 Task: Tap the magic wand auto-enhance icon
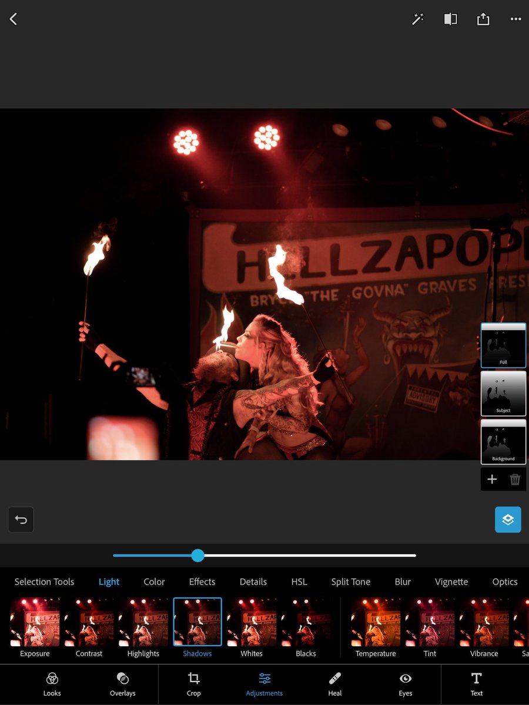point(418,19)
